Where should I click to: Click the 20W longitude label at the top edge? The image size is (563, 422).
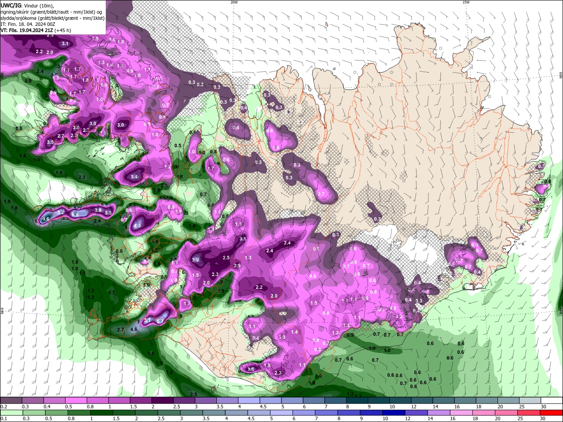coord(234,2)
